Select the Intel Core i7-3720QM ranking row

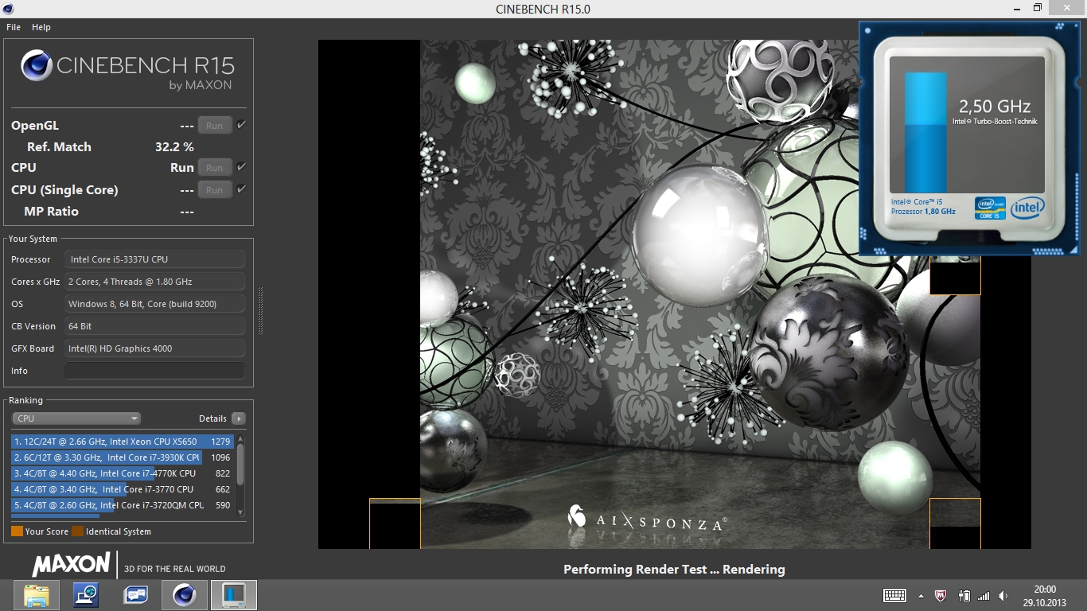pyautogui.click(x=123, y=505)
